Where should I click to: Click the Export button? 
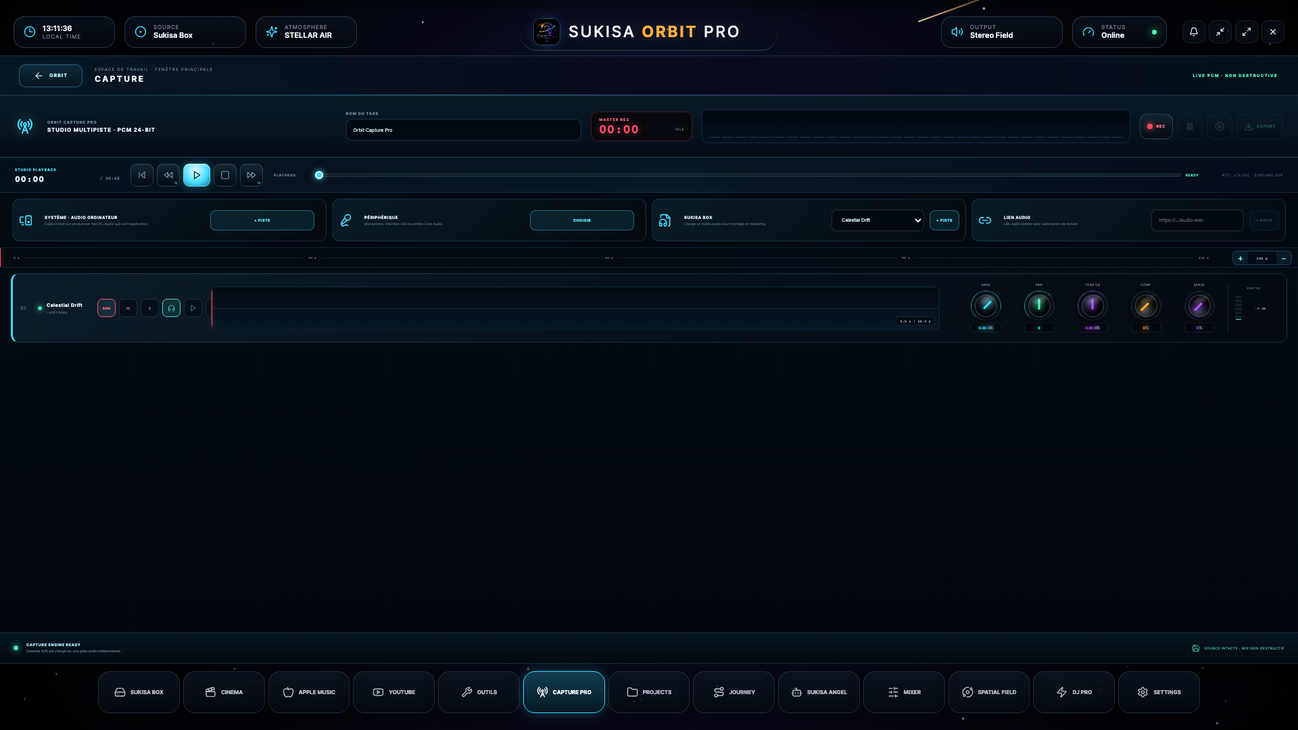tap(1260, 126)
